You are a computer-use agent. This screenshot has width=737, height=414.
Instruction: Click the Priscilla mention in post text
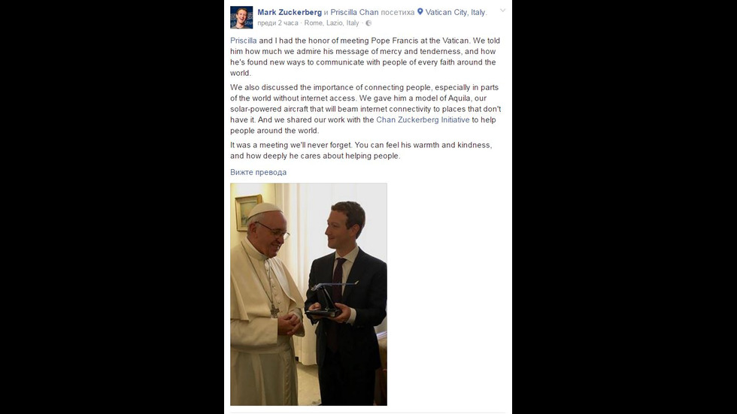244,41
